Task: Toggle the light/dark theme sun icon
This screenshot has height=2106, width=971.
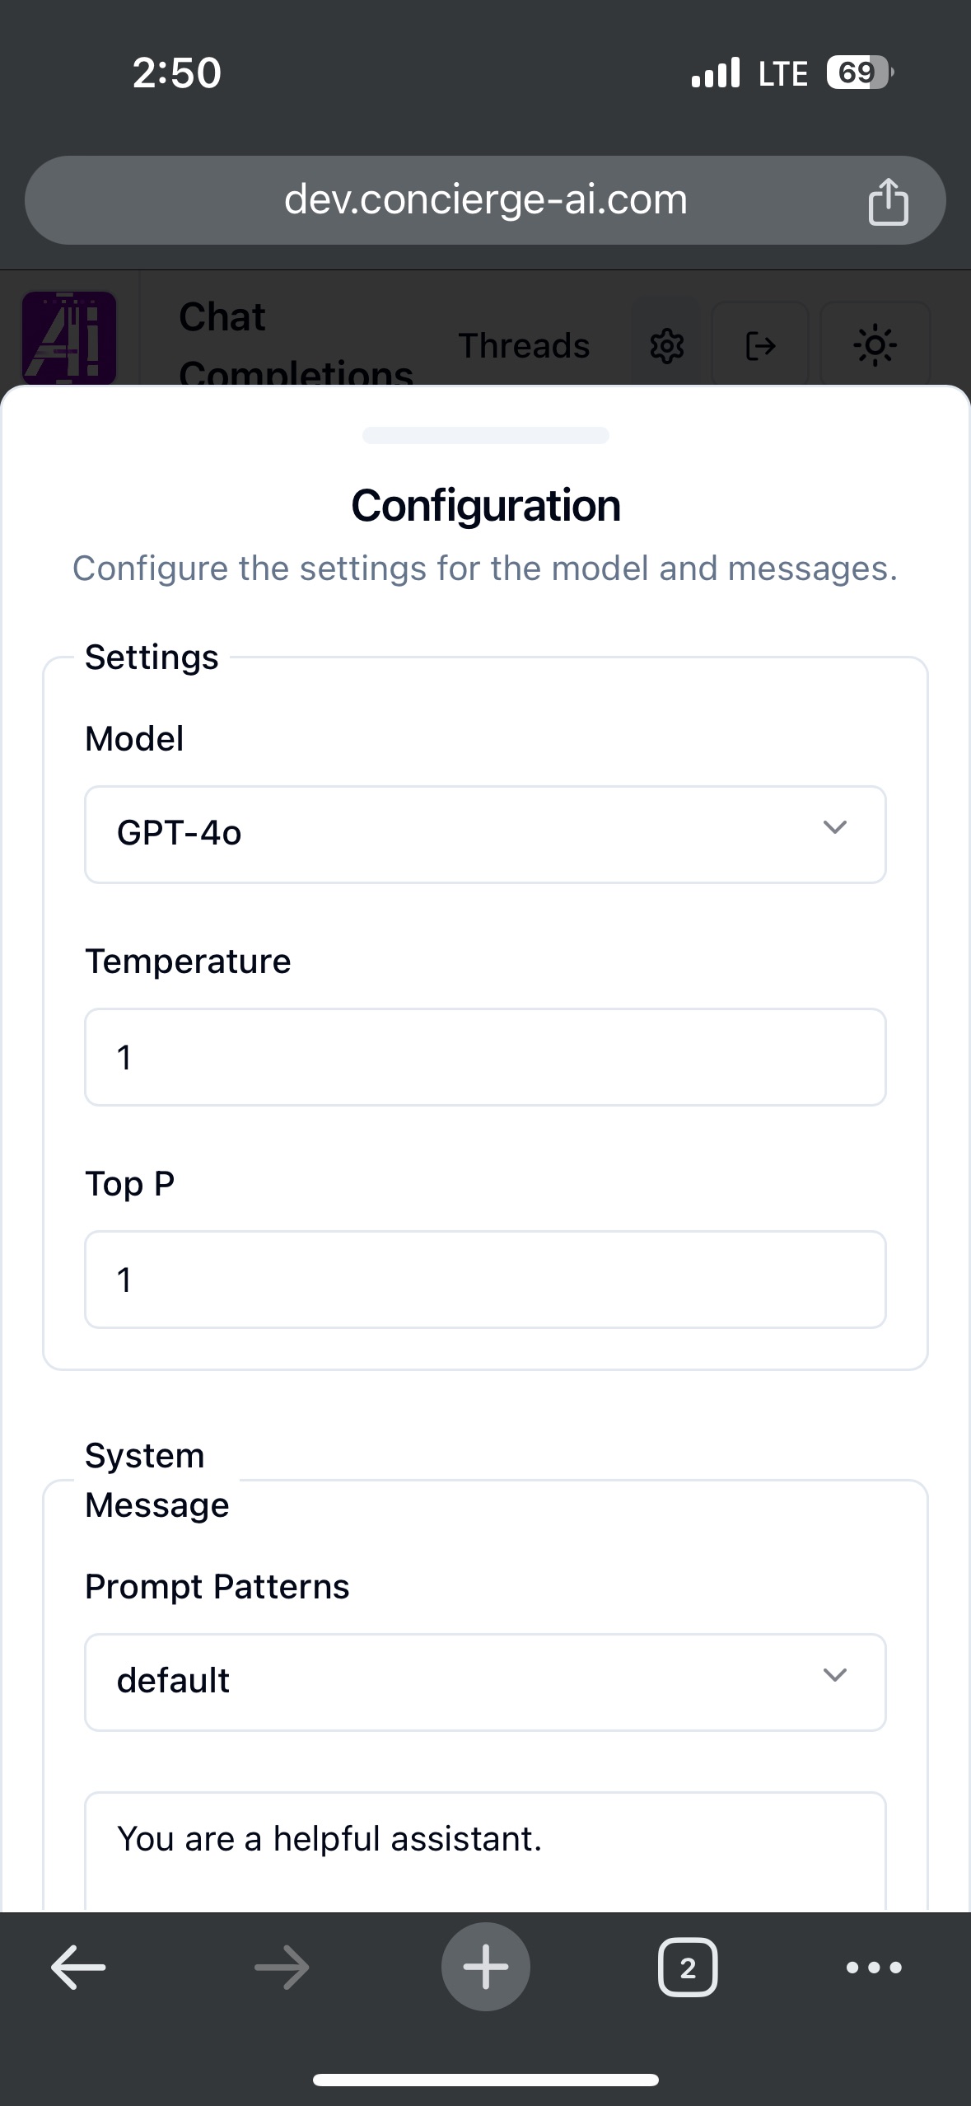Action: 875,346
